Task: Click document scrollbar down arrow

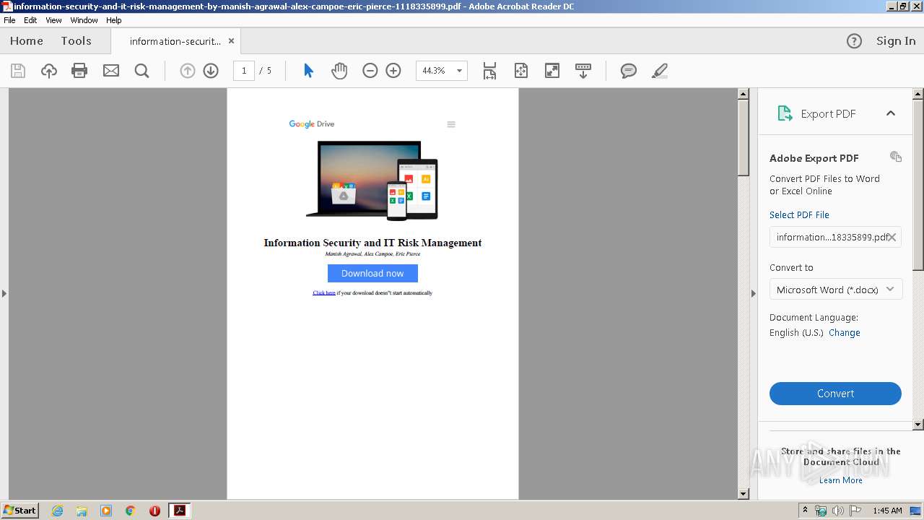Action: pyautogui.click(x=744, y=494)
